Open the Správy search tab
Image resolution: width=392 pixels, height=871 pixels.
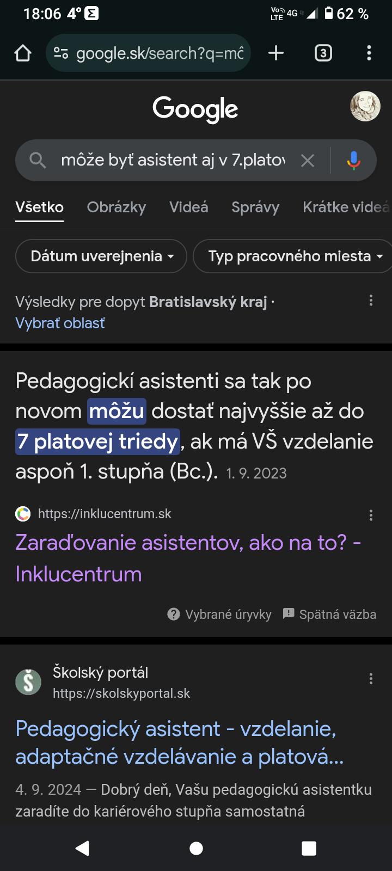click(x=255, y=207)
